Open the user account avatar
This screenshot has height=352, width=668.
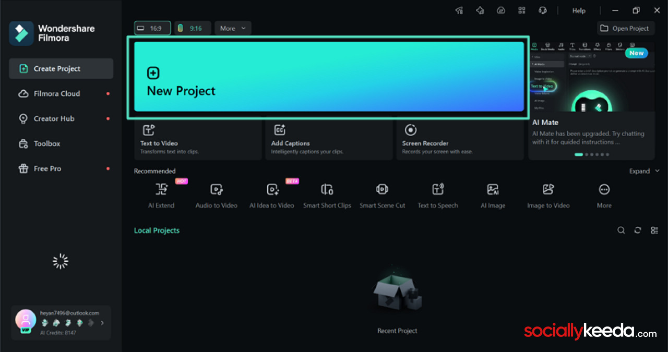tap(26, 321)
